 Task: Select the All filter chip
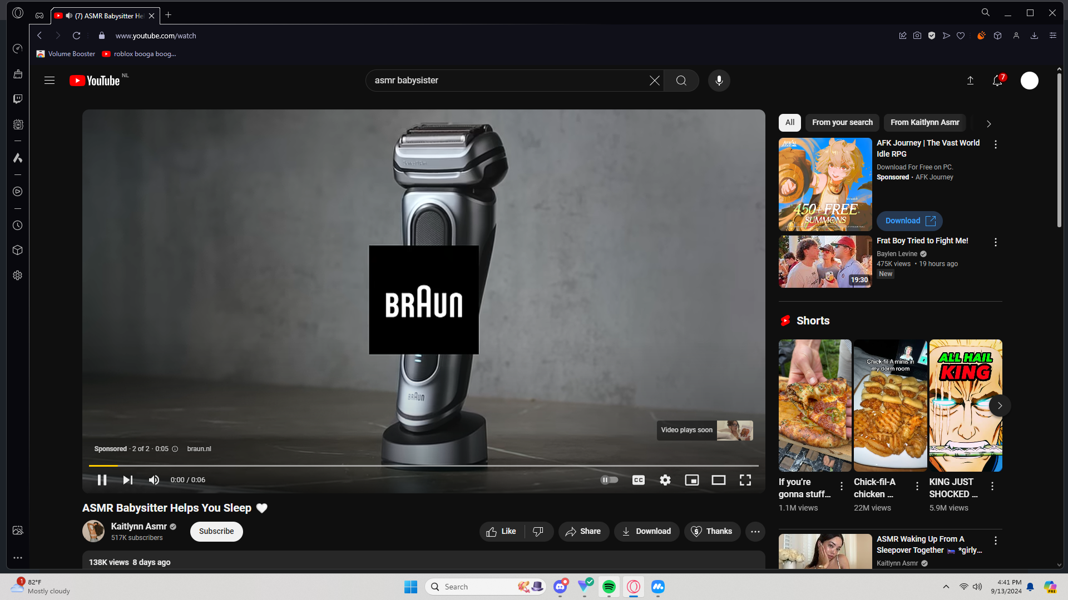click(790, 123)
